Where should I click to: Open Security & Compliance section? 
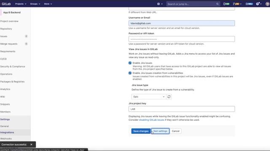click(x=13, y=66)
